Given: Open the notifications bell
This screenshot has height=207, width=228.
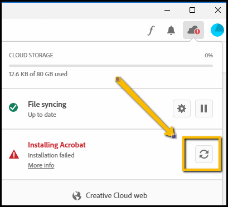Looking at the screenshot, I should (x=171, y=30).
